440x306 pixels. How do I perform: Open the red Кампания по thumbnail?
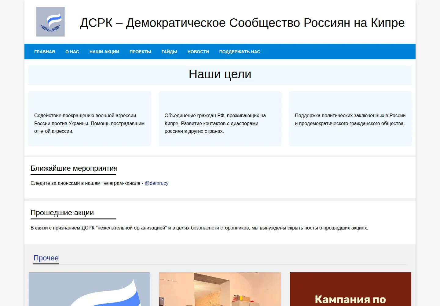pyautogui.click(x=350, y=289)
